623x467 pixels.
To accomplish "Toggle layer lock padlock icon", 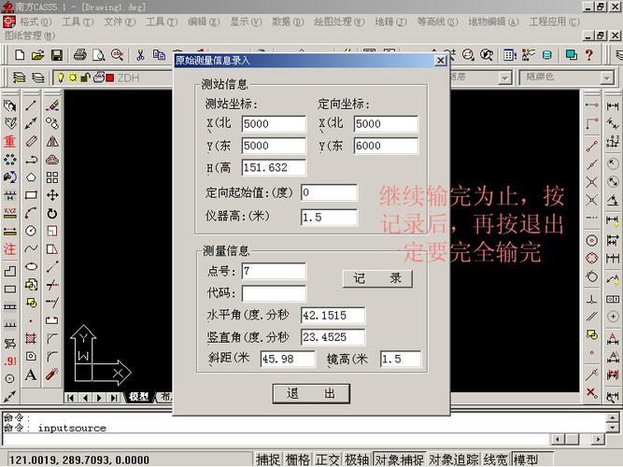I will [x=85, y=78].
